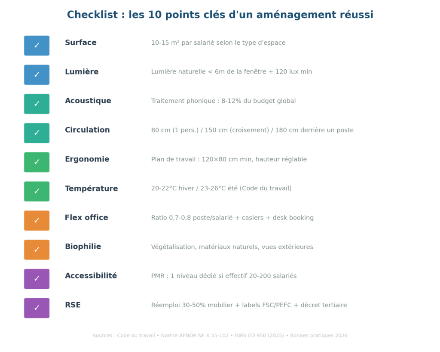The image size is (440, 352).
Task: Click the orange checkmark beside Biophilie
Action: 37,250
